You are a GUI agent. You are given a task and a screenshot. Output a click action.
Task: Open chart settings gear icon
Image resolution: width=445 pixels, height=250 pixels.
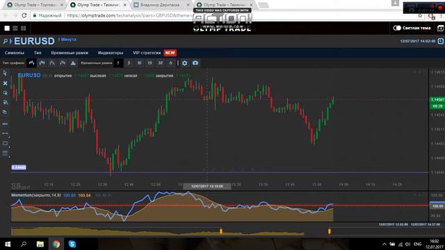[185, 63]
